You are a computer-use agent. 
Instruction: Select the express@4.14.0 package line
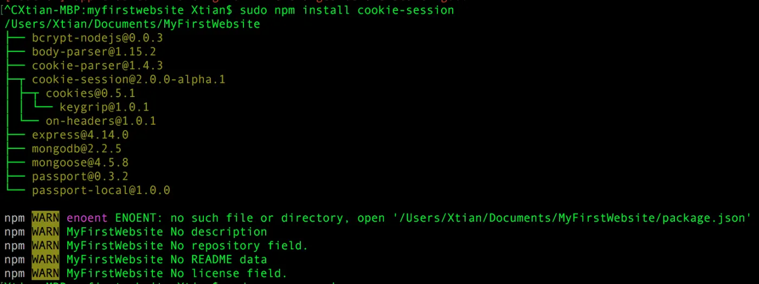coord(80,135)
